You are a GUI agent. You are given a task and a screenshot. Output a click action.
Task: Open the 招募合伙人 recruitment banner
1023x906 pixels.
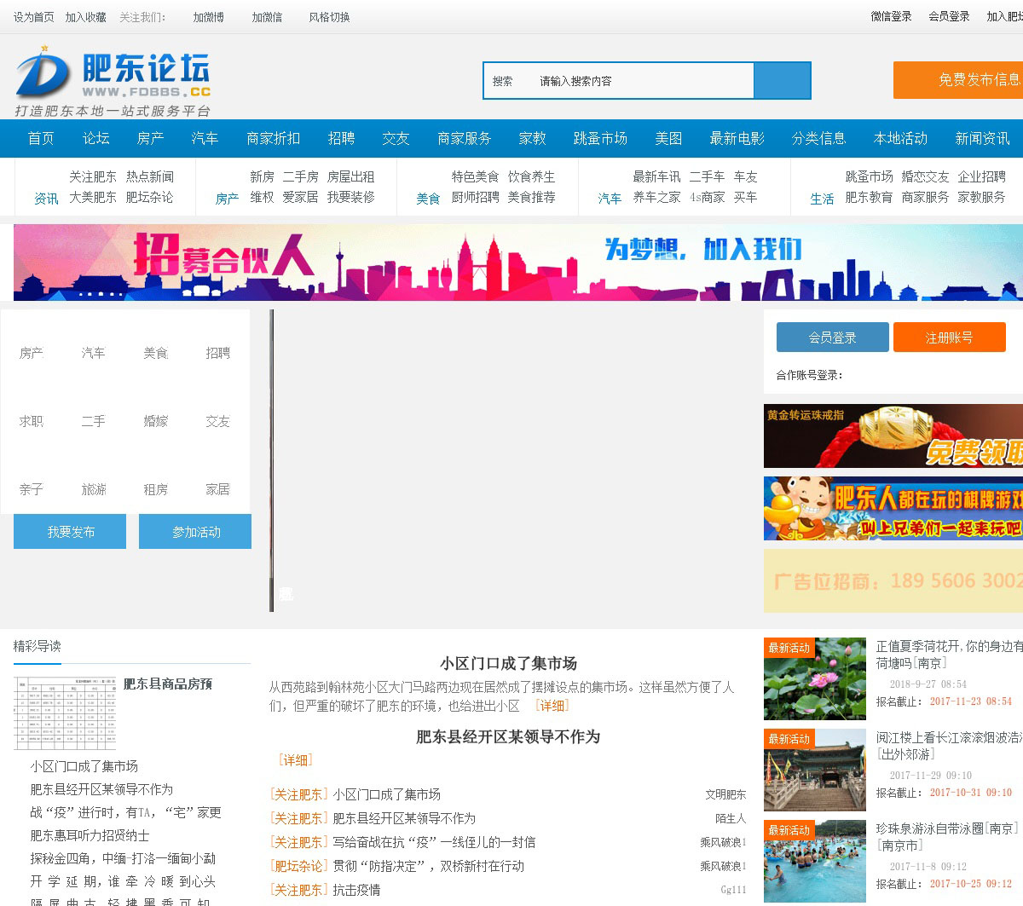click(511, 263)
